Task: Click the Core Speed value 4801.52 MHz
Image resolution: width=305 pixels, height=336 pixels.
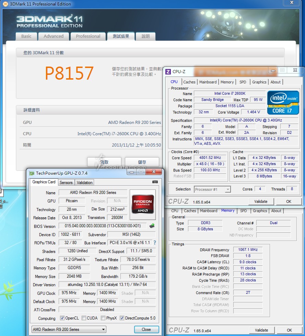Action: click(x=210, y=158)
